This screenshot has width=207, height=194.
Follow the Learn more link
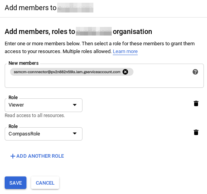pos(125,52)
